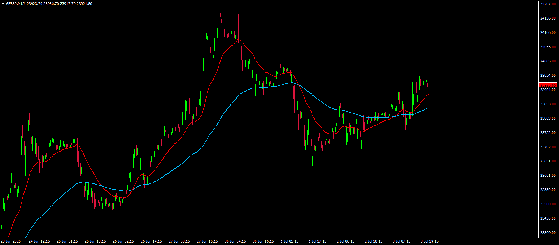Viewport: 559px width, 245px height.
Task: Click the 23450.00 price axis label
Action: pos(548,218)
